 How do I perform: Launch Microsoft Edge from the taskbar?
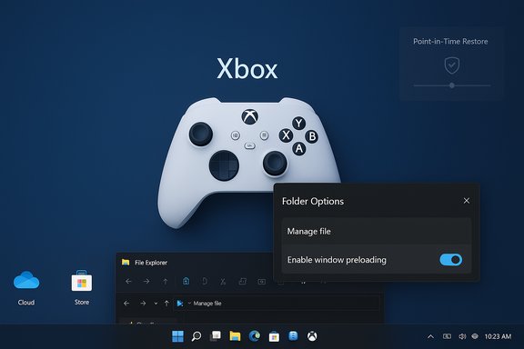(x=255, y=336)
